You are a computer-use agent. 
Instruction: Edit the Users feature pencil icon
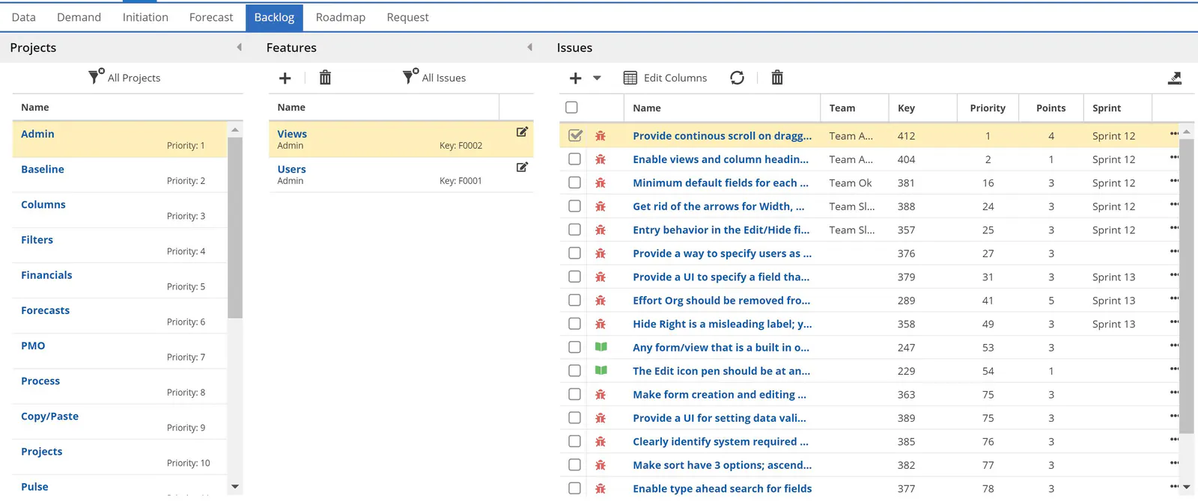(522, 167)
